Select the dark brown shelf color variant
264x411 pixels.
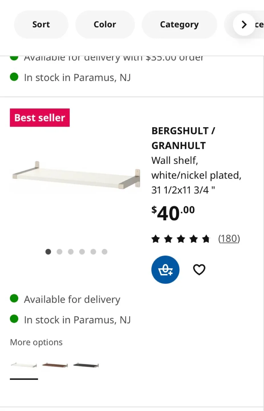pos(54,364)
